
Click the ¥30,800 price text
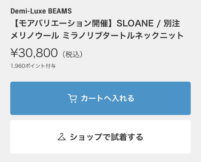(x=34, y=53)
